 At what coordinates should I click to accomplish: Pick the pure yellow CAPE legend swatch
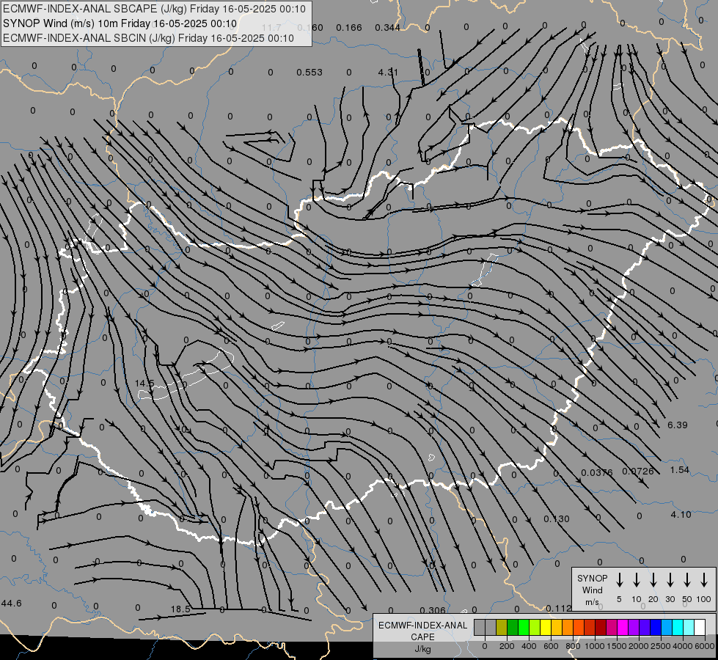tap(546, 627)
